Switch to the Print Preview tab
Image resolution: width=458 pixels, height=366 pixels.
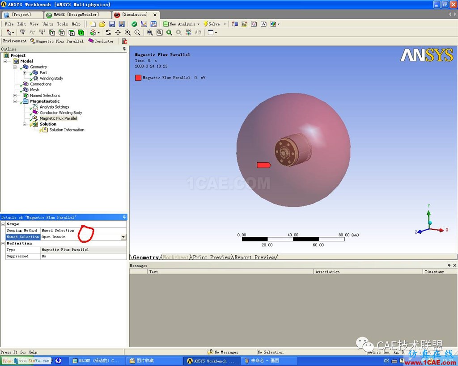coord(212,257)
